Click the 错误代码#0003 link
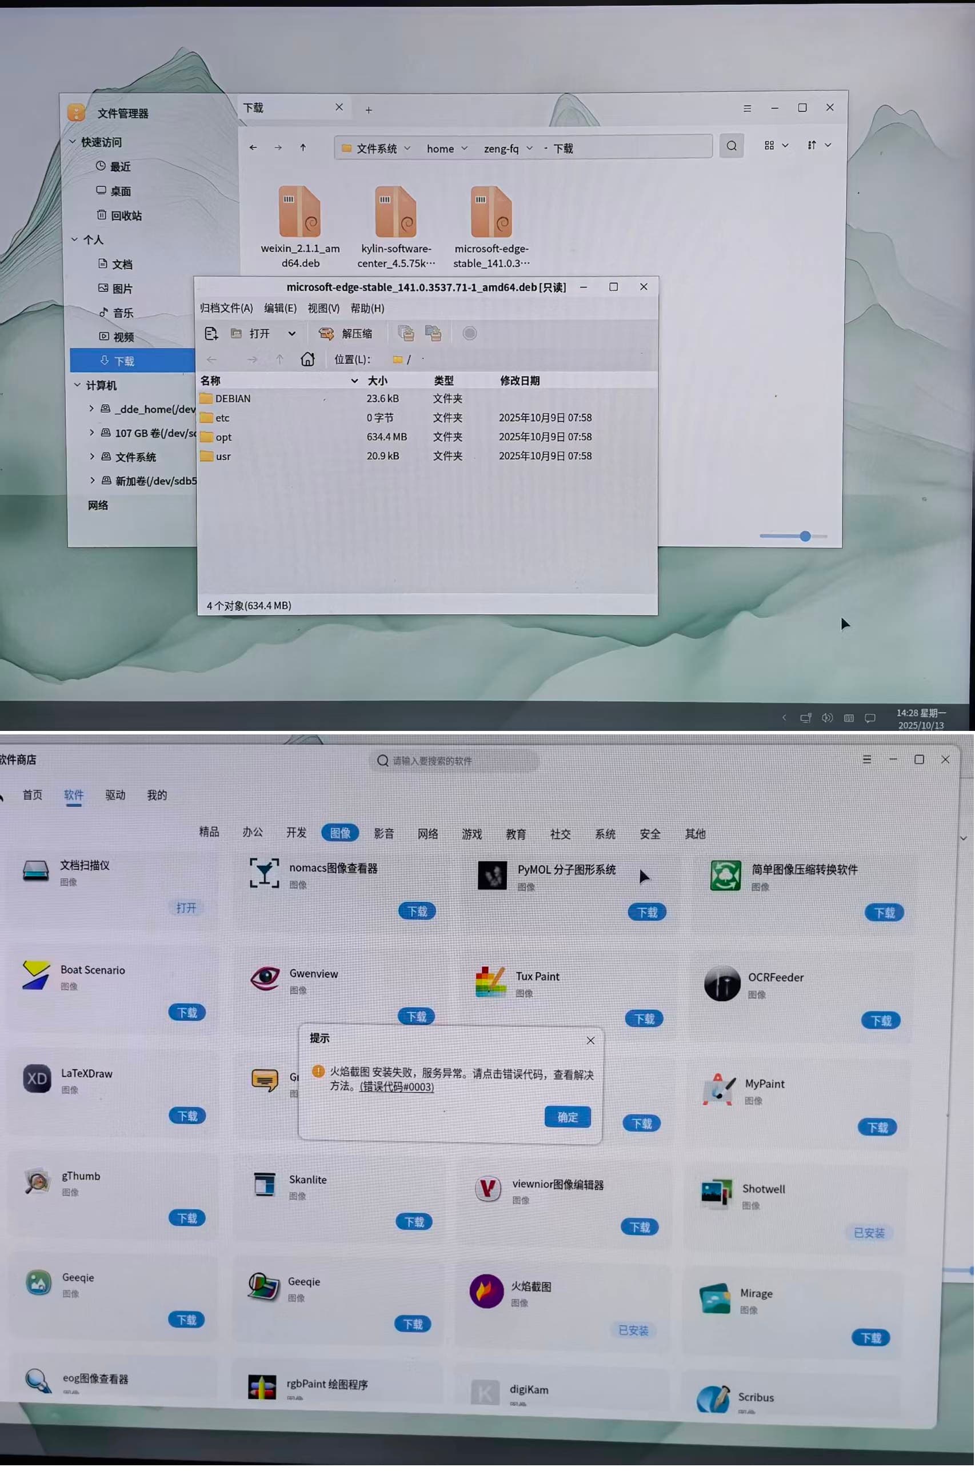Image resolution: width=975 pixels, height=1471 pixels. (397, 1088)
